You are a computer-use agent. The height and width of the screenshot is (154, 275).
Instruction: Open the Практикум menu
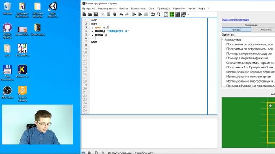(163, 9)
